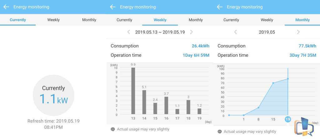The width and height of the screenshot is (320, 139).
Task: Open Weekly tab from Currently screen
Action: click(x=53, y=20)
